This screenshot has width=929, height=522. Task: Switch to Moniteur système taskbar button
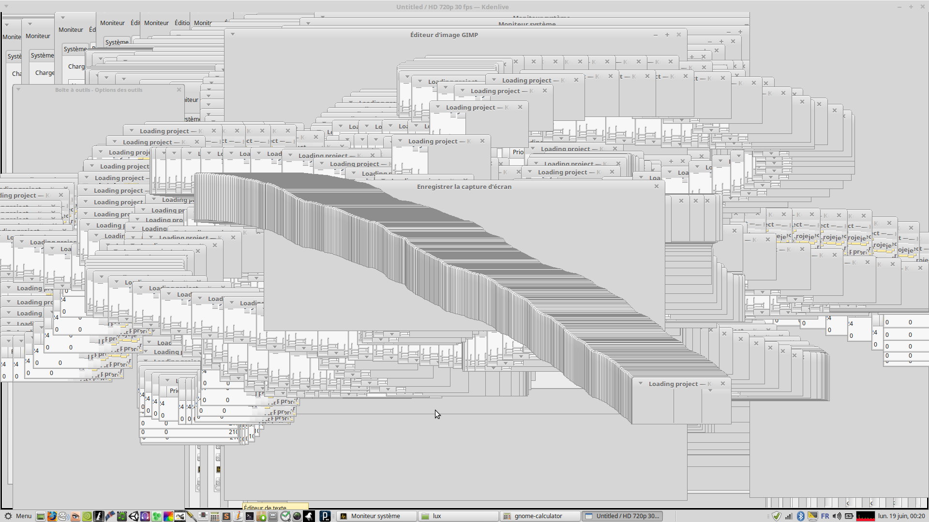[x=375, y=516]
